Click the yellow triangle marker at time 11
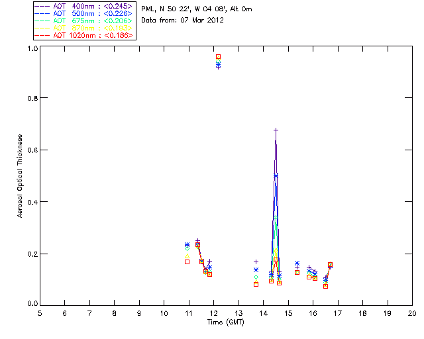The width and height of the screenshot is (424, 339). 187,256
